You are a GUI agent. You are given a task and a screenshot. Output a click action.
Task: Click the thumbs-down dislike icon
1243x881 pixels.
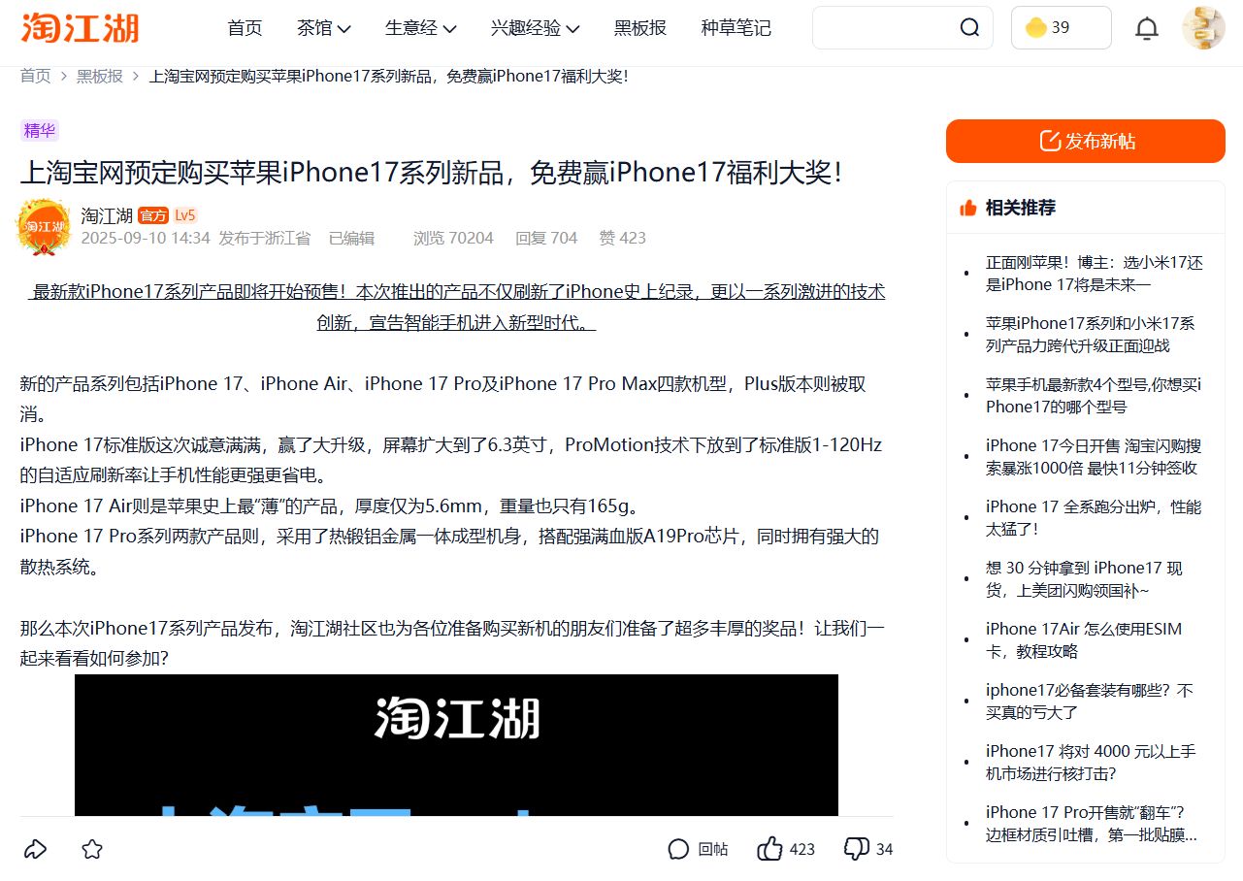[x=855, y=848]
